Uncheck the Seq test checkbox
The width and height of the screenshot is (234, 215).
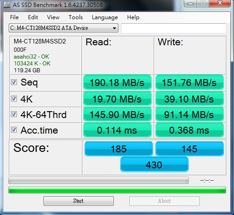coord(14,82)
